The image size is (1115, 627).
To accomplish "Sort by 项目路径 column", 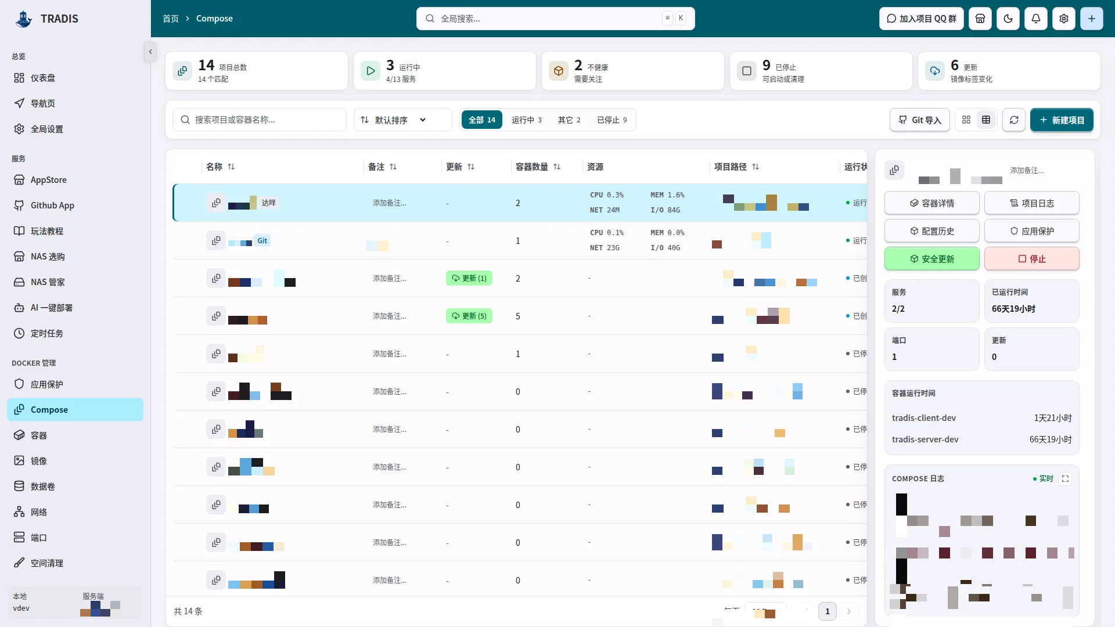I will 737,167.
